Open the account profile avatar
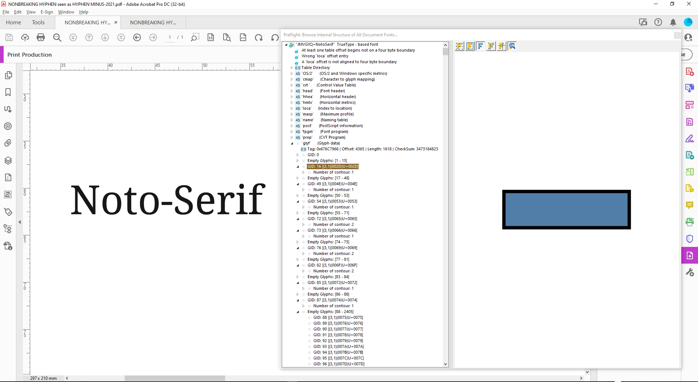The width and height of the screenshot is (698, 382). tap(688, 23)
